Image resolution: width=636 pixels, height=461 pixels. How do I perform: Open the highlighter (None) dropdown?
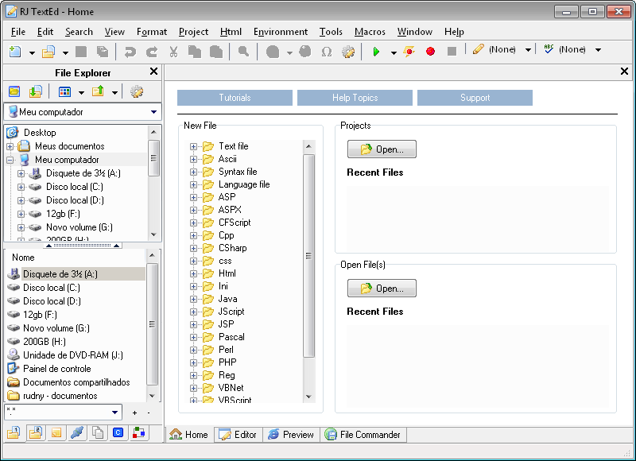(x=528, y=50)
